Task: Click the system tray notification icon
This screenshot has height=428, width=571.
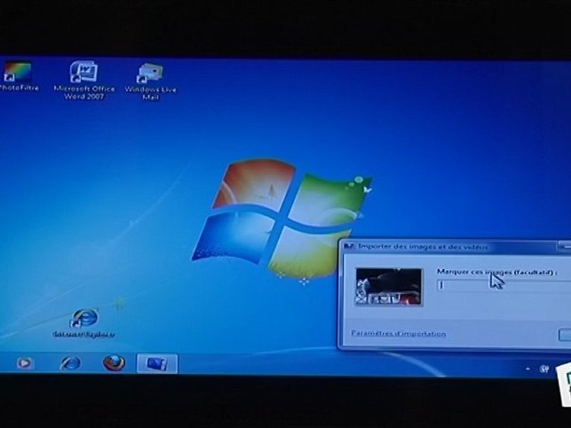Action: 544,369
